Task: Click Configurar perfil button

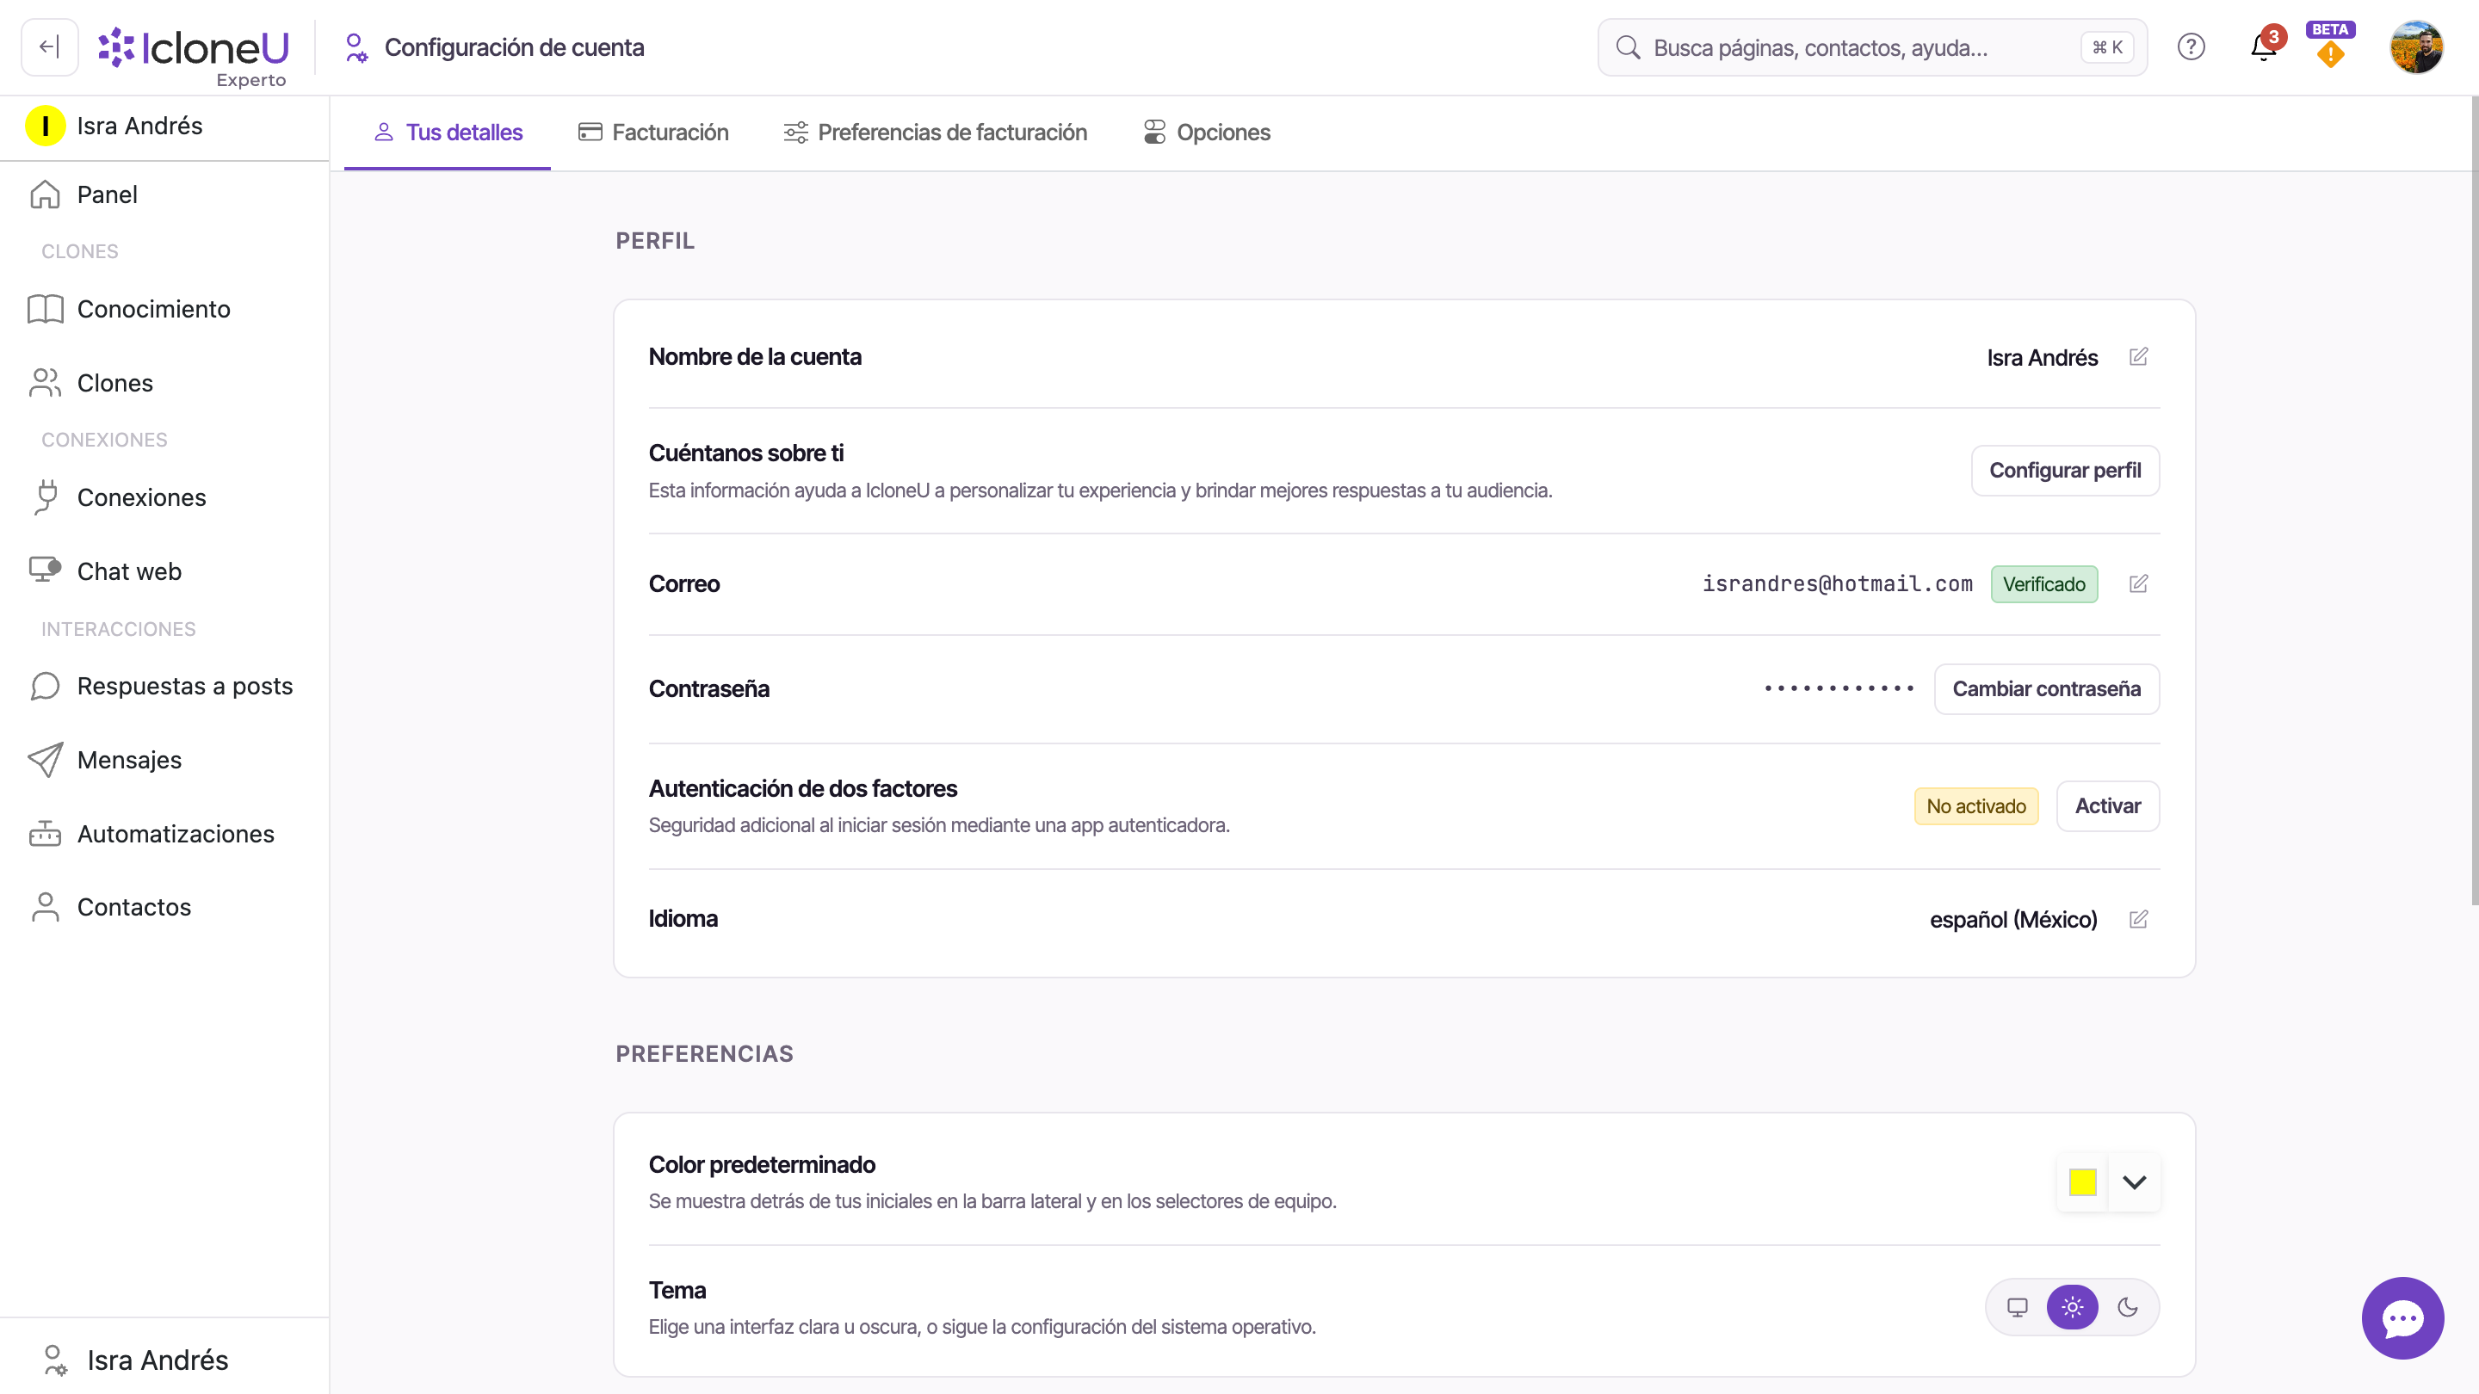Action: 2065,471
